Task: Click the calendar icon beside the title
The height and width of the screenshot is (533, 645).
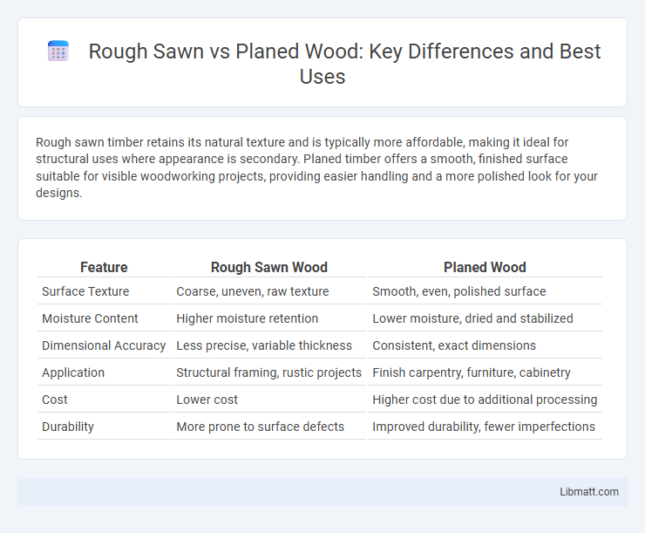Action: (x=58, y=51)
